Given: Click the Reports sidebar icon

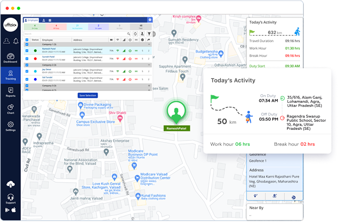Looking at the screenshot, I should click(11, 92).
